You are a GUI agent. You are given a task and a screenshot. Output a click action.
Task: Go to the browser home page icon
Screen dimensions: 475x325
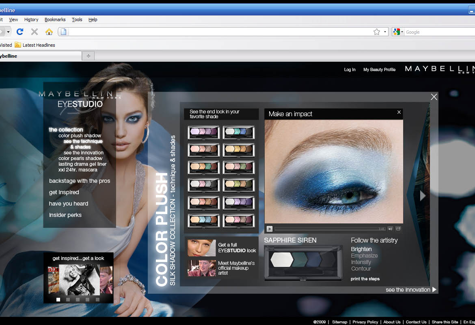pos(49,32)
